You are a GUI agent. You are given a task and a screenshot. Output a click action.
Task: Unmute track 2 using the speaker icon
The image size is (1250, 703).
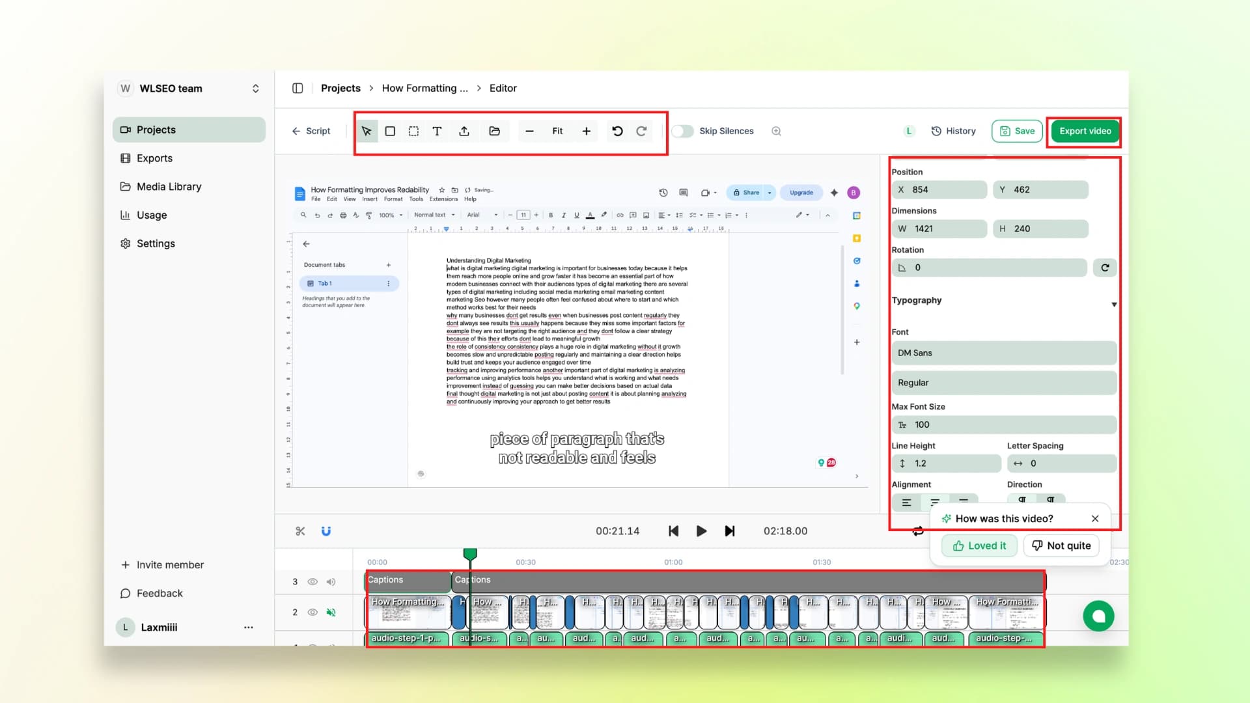pyautogui.click(x=331, y=613)
